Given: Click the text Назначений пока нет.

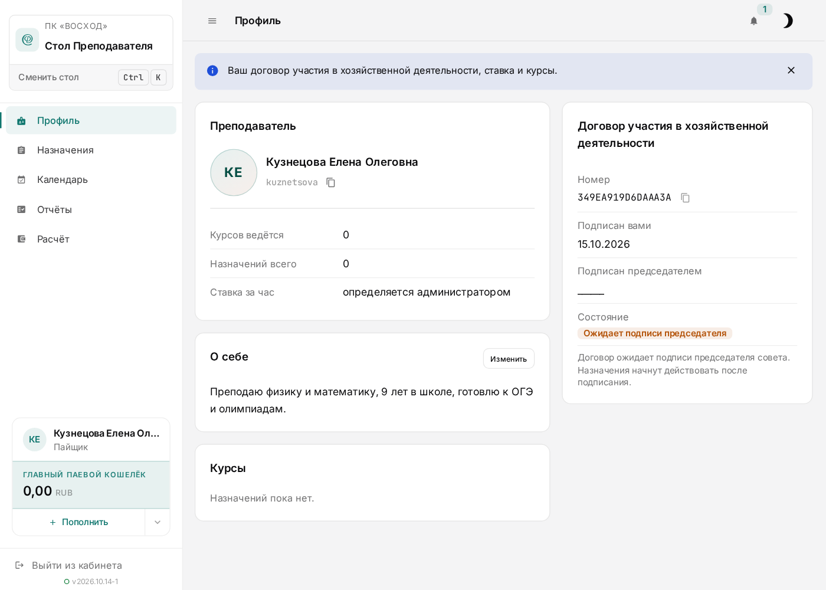Looking at the screenshot, I should click(x=262, y=499).
